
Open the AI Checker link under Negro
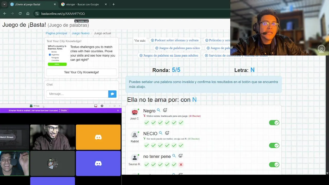click(x=195, y=116)
